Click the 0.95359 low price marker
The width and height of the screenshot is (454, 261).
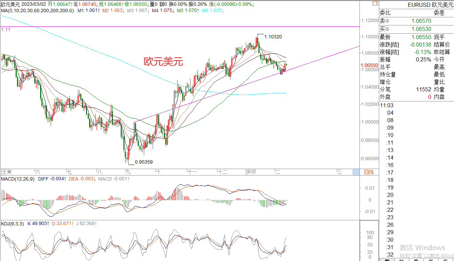pos(144,162)
